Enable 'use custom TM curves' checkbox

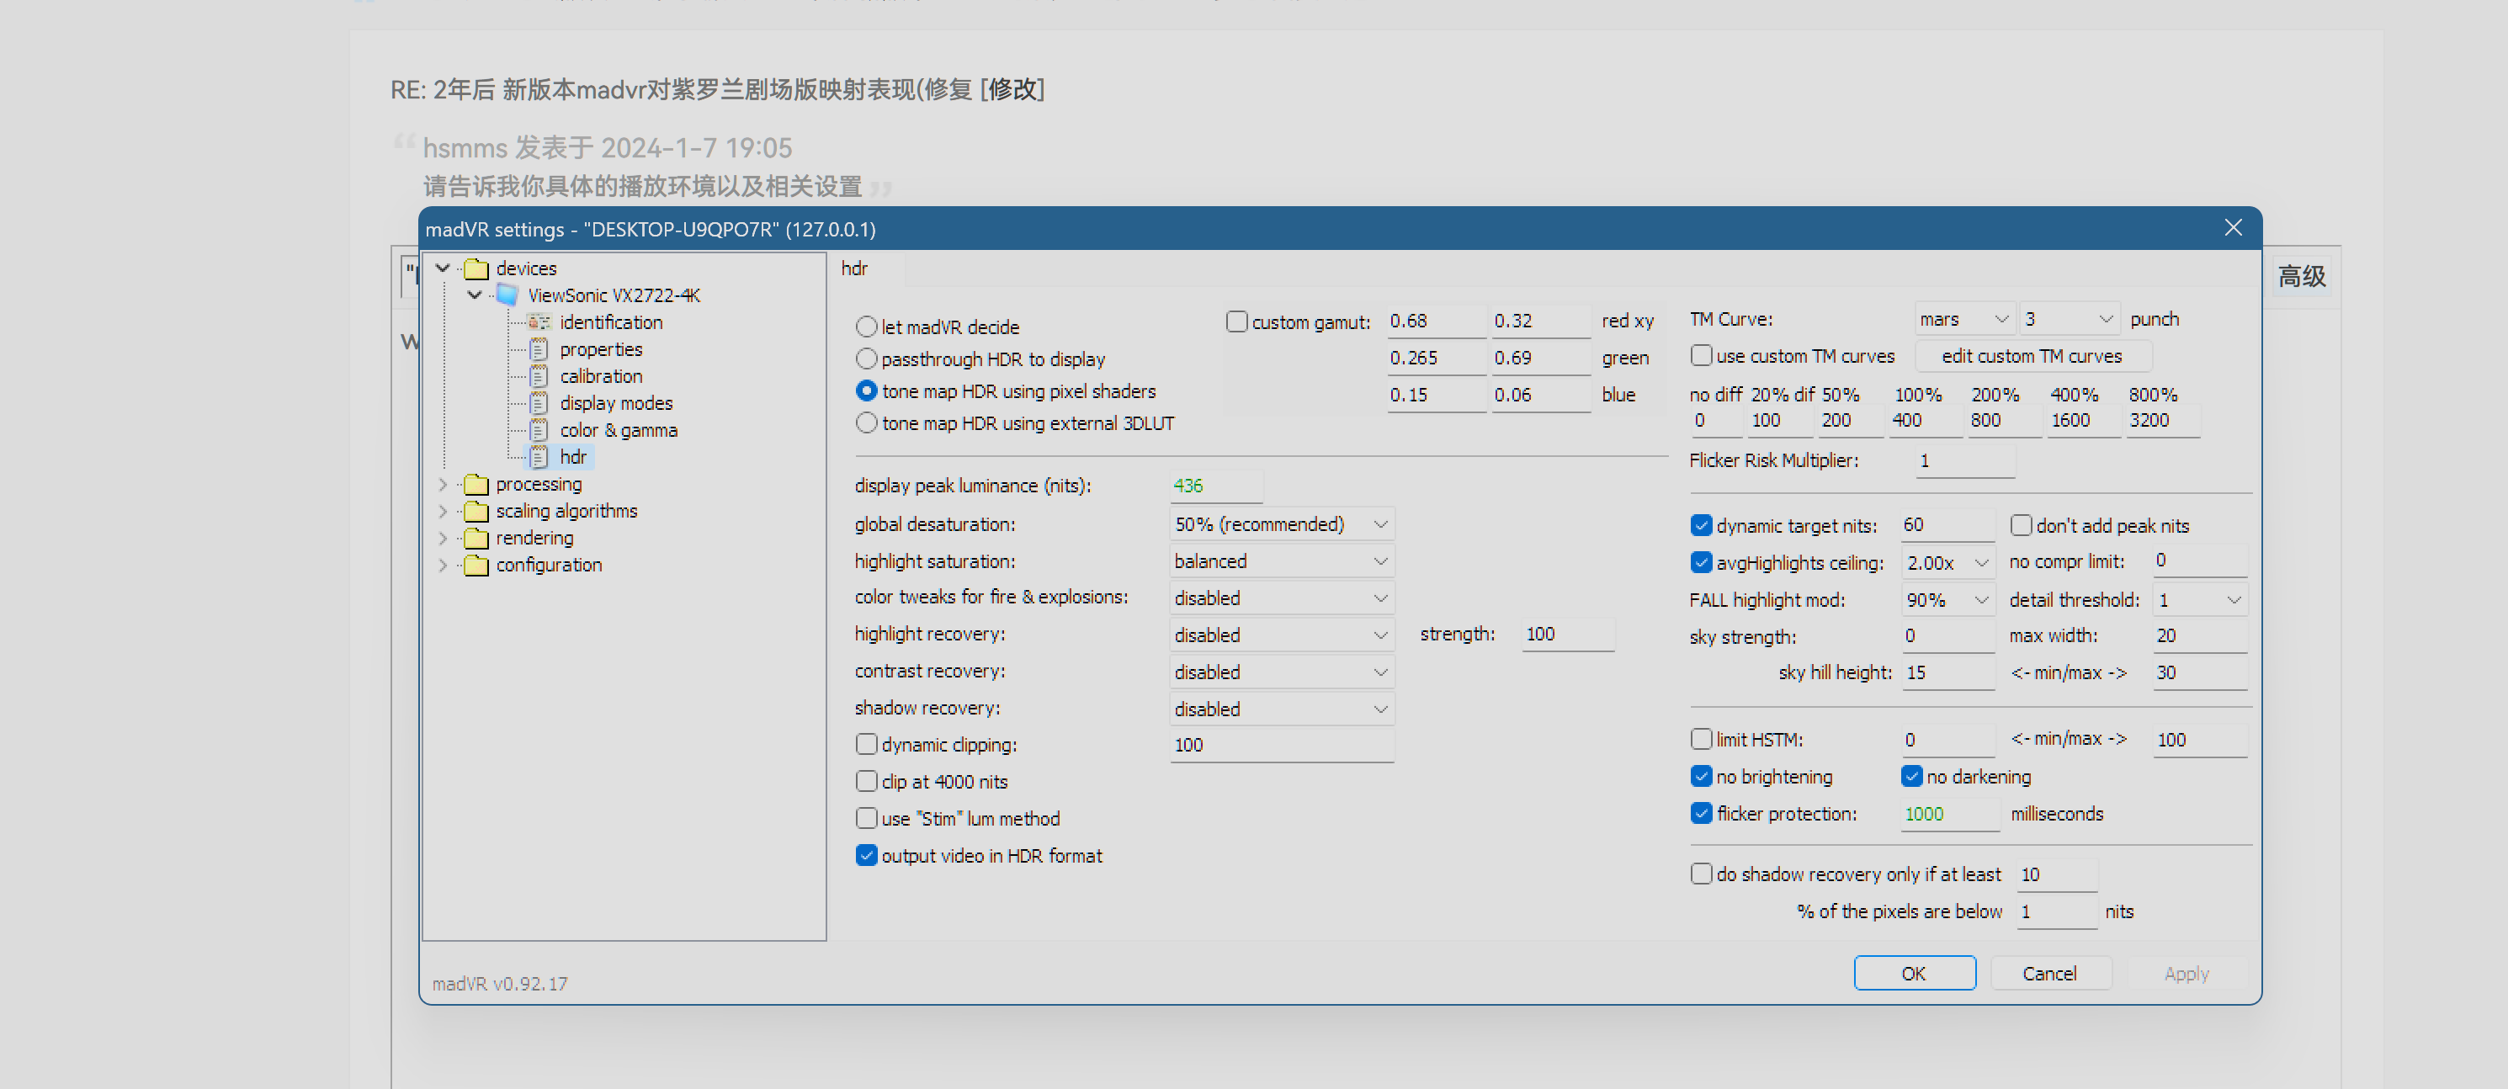coord(1701,355)
